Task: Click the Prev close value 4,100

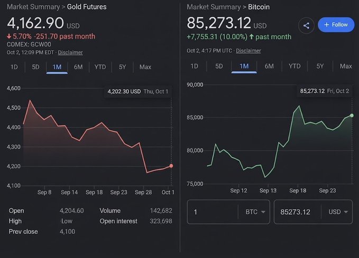Action: (67, 232)
